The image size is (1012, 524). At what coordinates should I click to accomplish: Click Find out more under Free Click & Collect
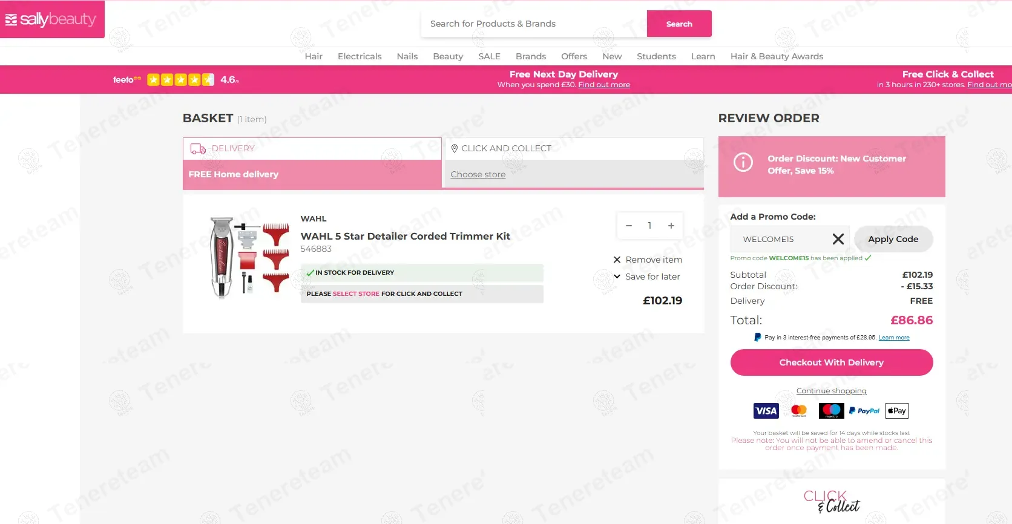[990, 85]
